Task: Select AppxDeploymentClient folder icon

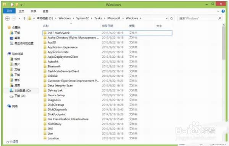Action: click(x=45, y=57)
